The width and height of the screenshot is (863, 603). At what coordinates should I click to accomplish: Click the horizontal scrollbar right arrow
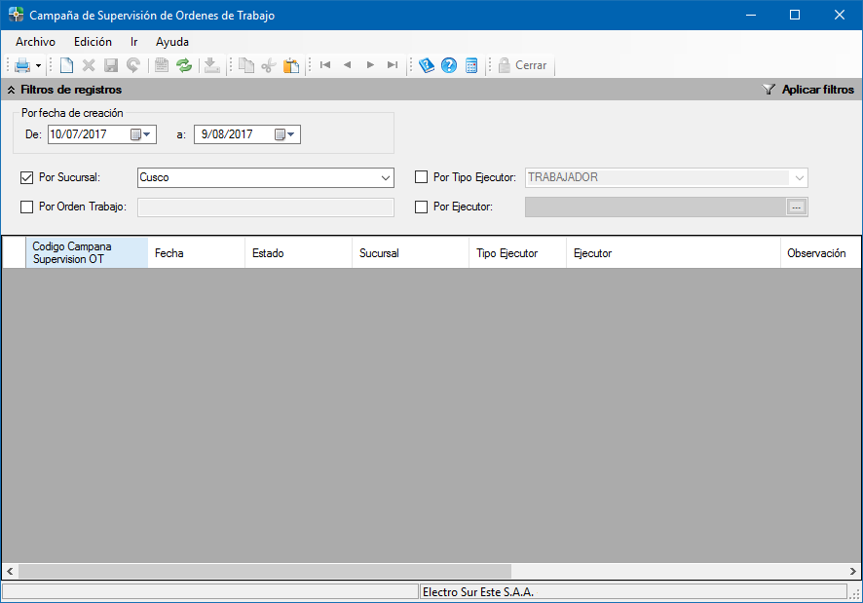point(854,571)
